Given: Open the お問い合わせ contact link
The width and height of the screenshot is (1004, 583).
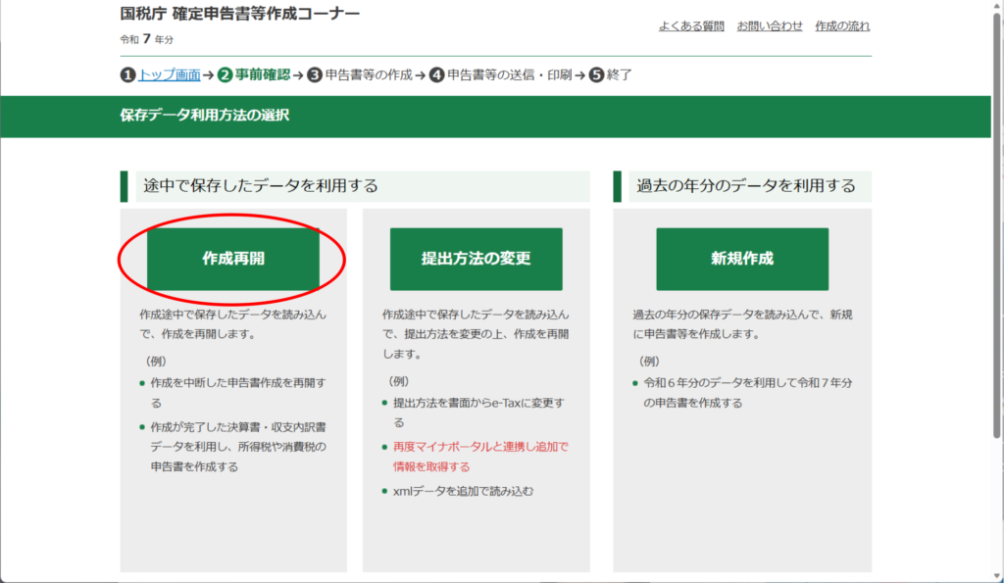Looking at the screenshot, I should [x=770, y=26].
